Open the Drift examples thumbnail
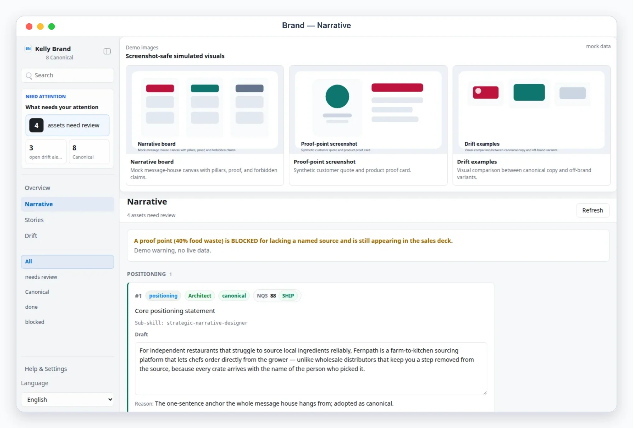Screen dimensions: 633x428 (532, 110)
